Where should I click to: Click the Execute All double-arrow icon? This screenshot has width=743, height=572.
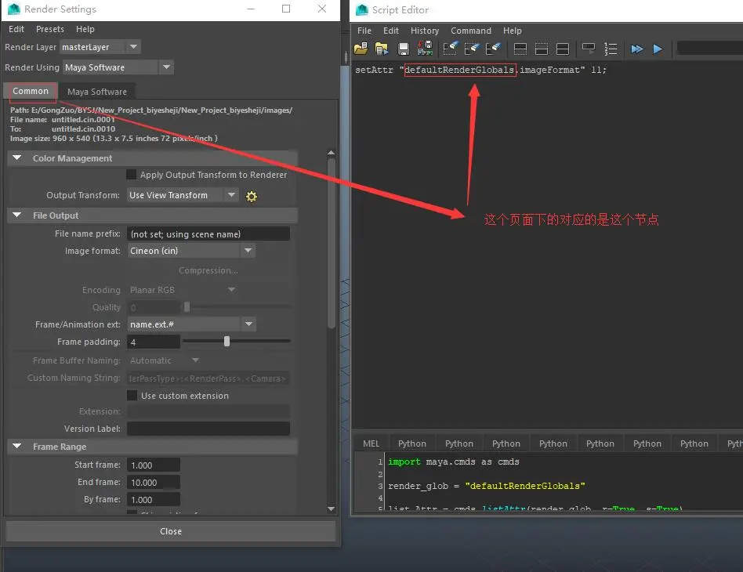pyautogui.click(x=637, y=49)
